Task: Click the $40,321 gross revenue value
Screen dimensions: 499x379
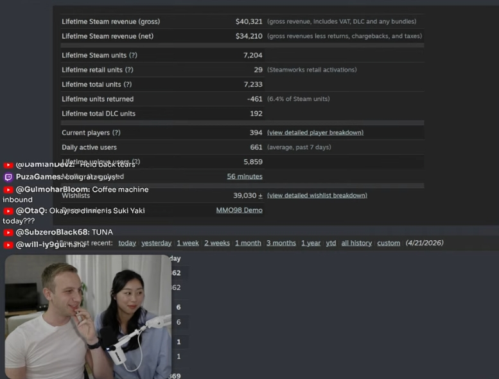Action: (249, 22)
